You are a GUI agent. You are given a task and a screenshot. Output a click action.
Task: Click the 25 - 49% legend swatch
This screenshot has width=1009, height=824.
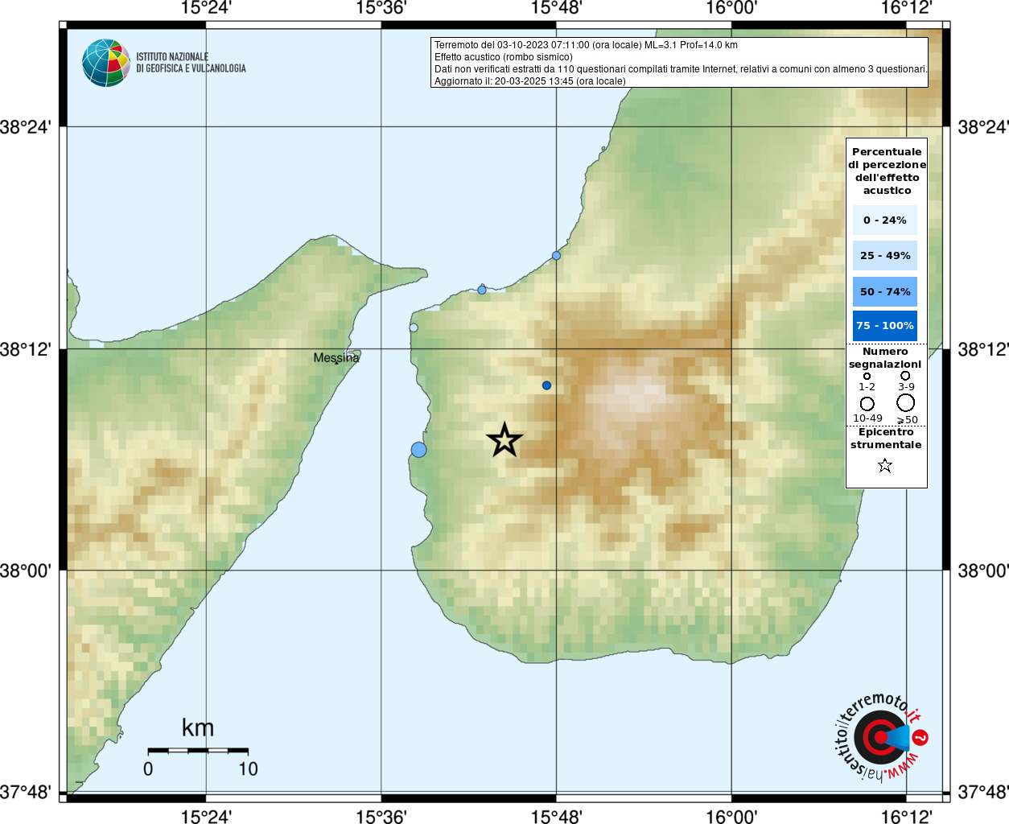[885, 255]
